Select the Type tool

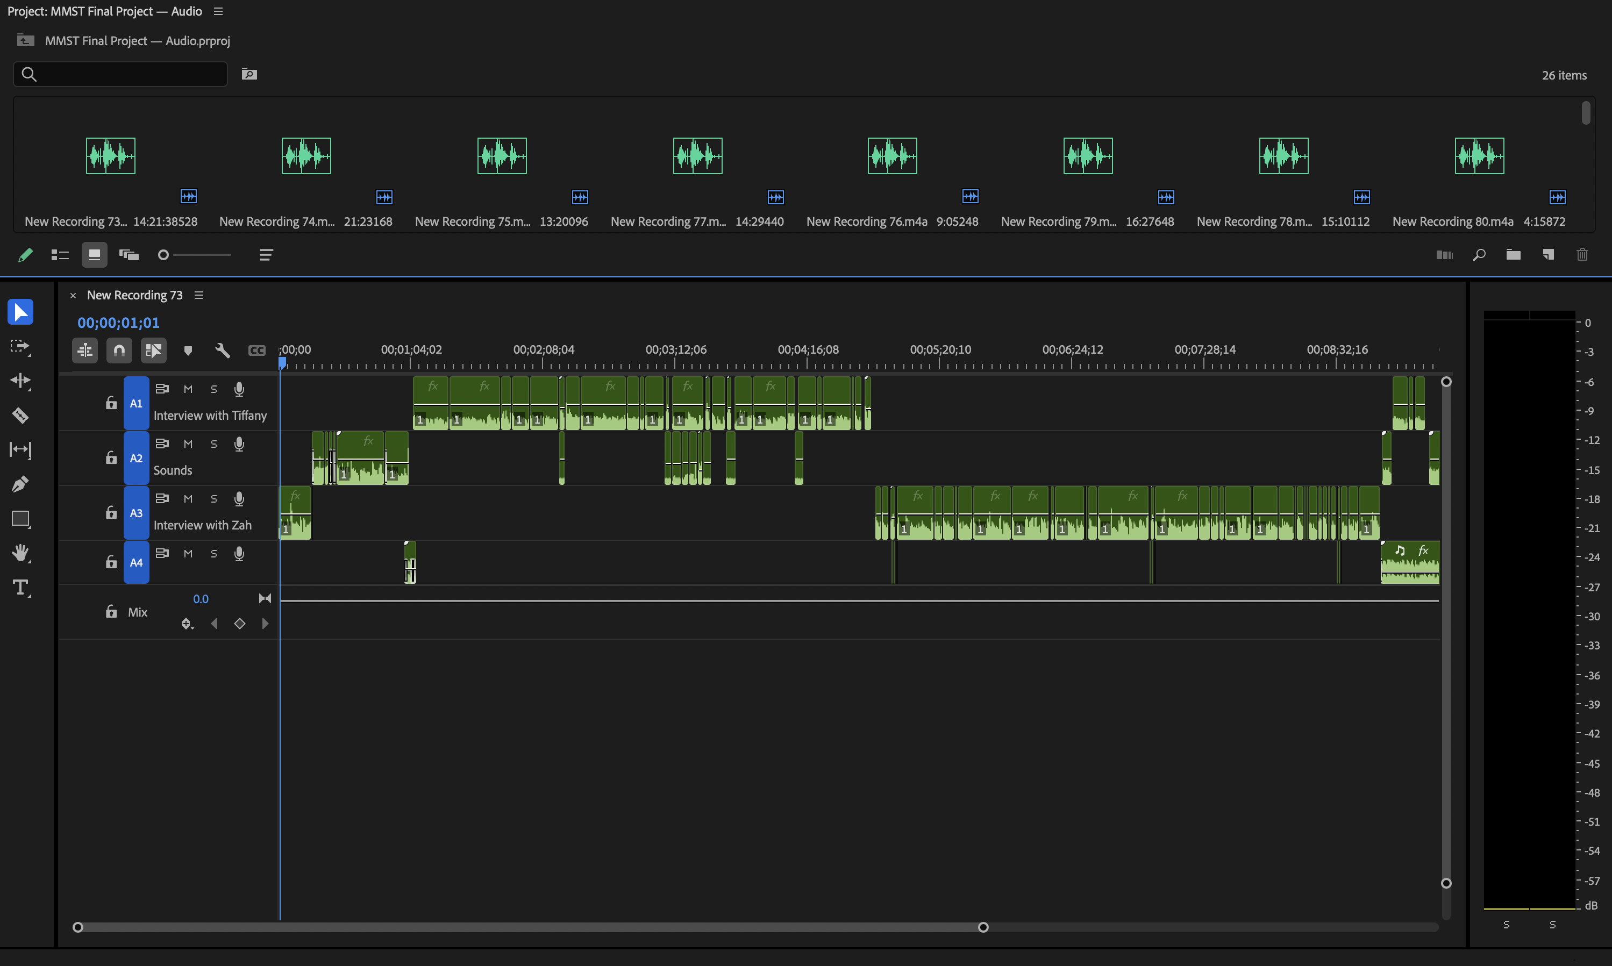coord(20,588)
